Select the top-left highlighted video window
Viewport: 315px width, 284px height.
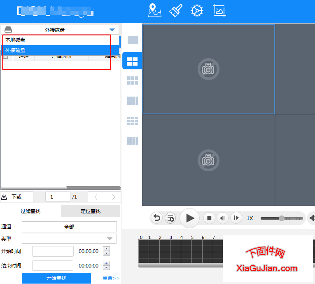208,69
